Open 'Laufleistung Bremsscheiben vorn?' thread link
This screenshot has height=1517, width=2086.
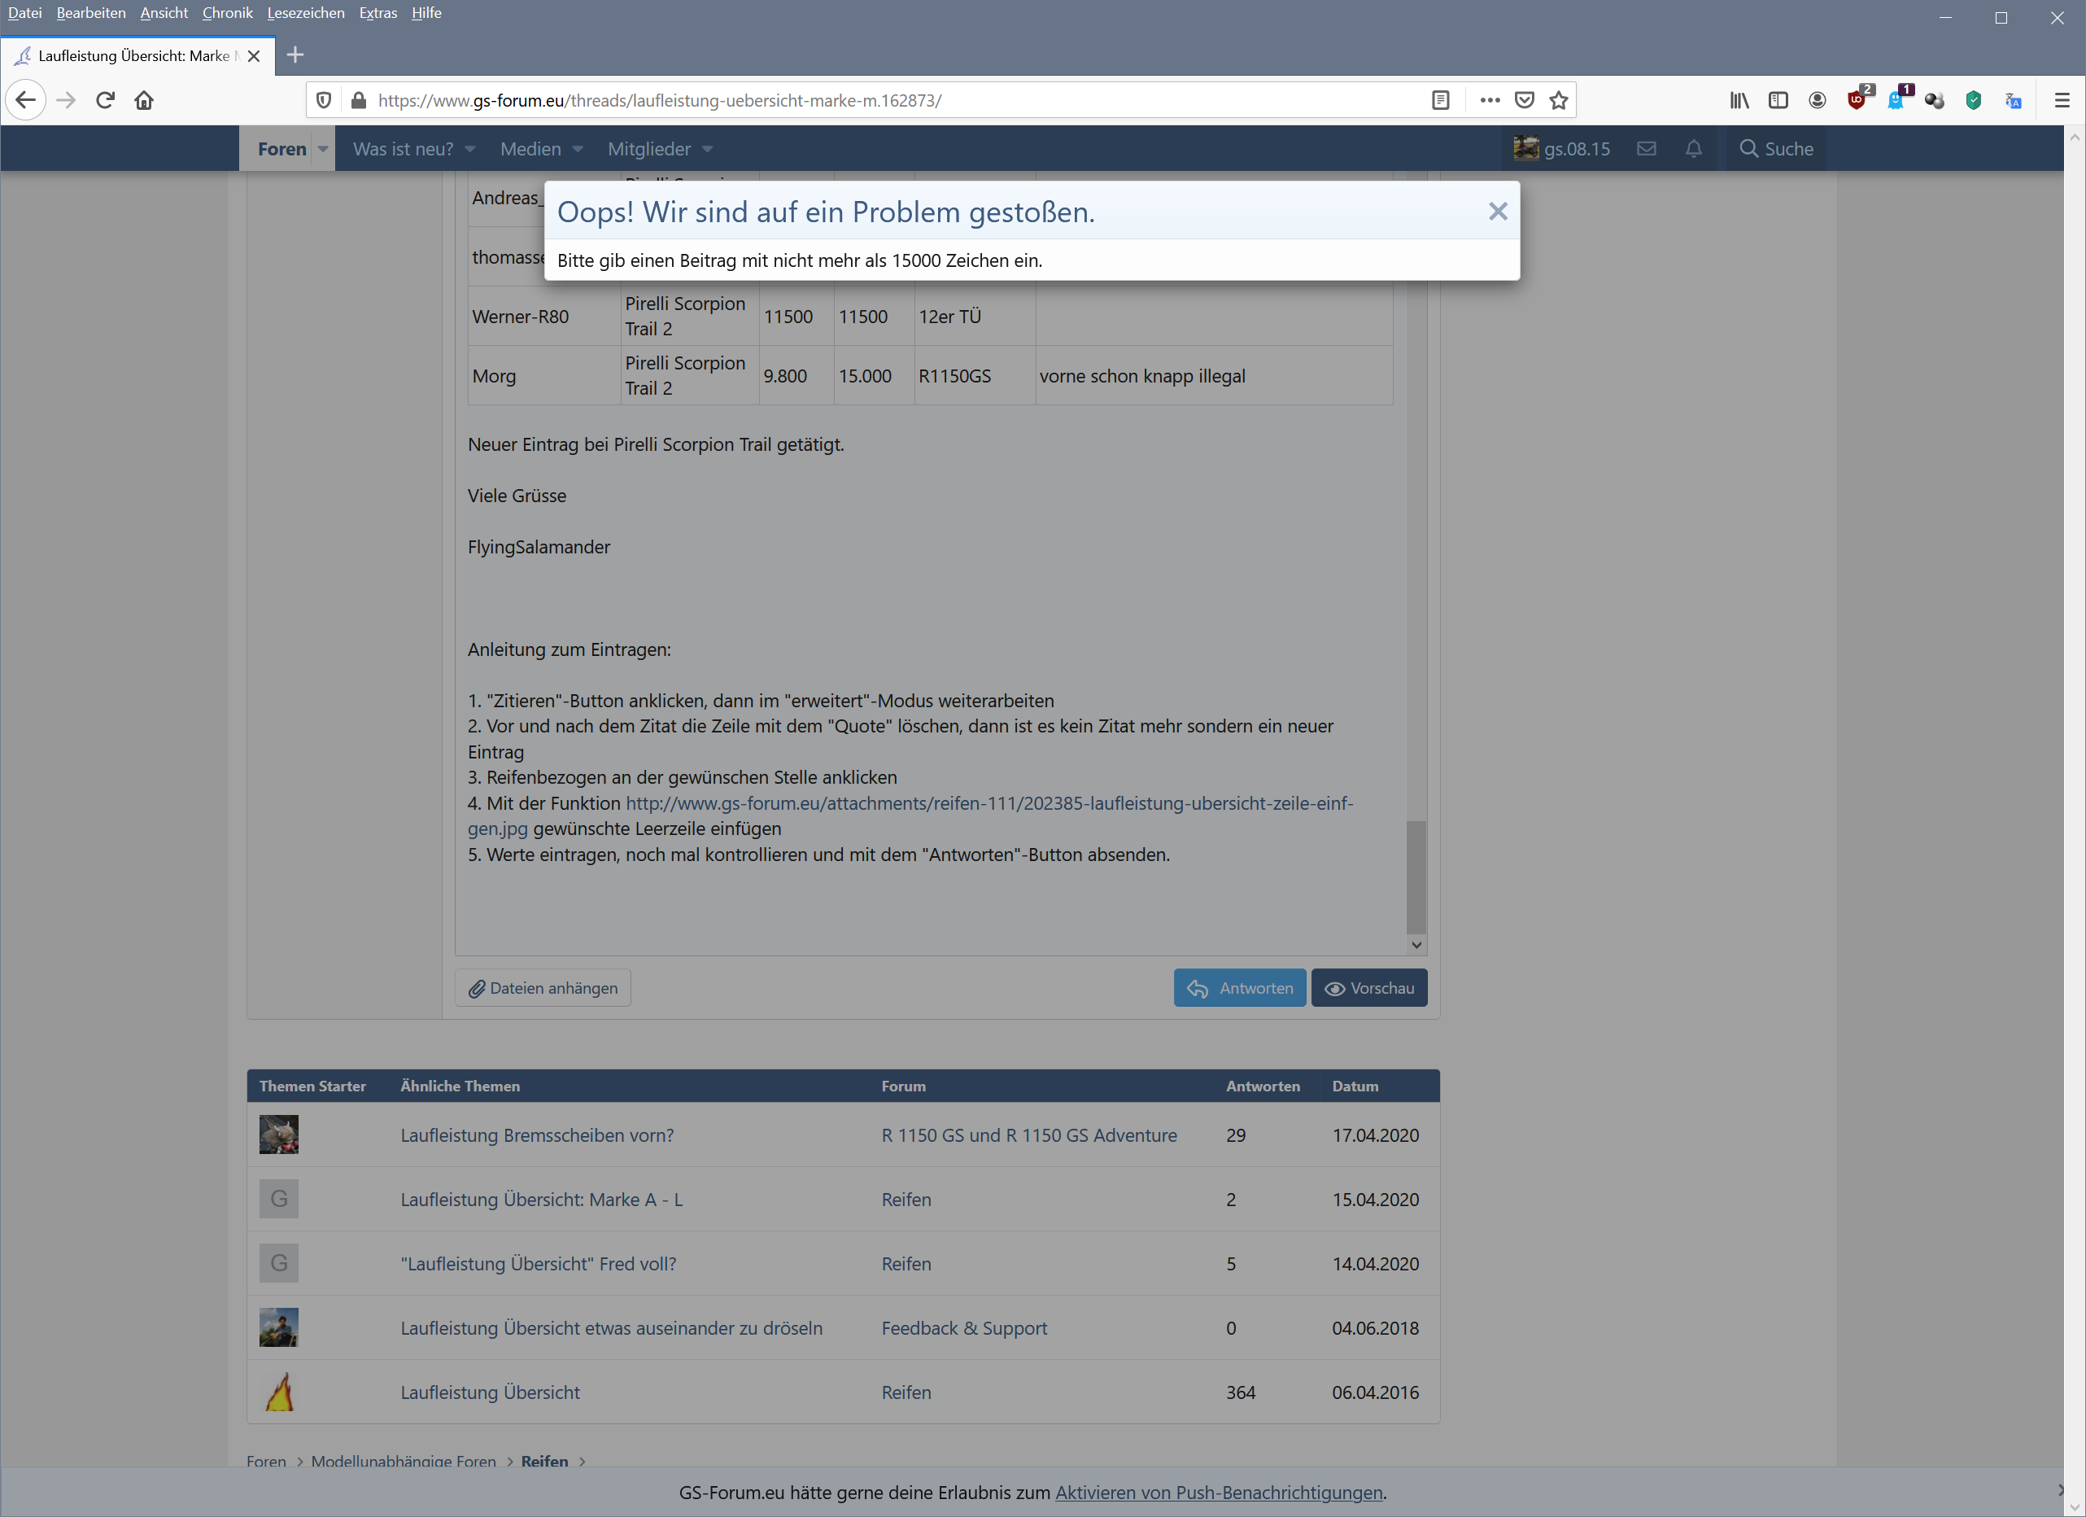coord(537,1135)
